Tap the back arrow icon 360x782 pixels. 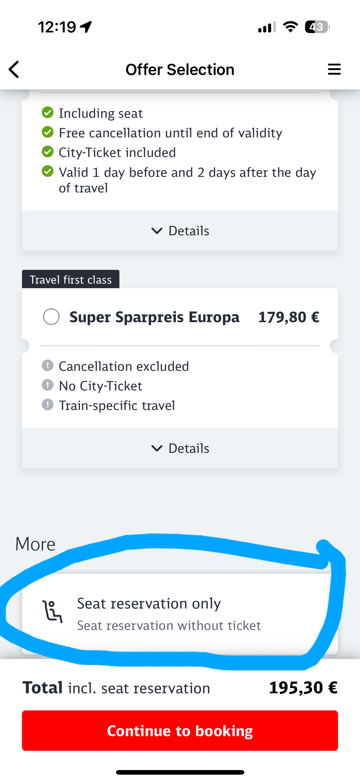[14, 69]
